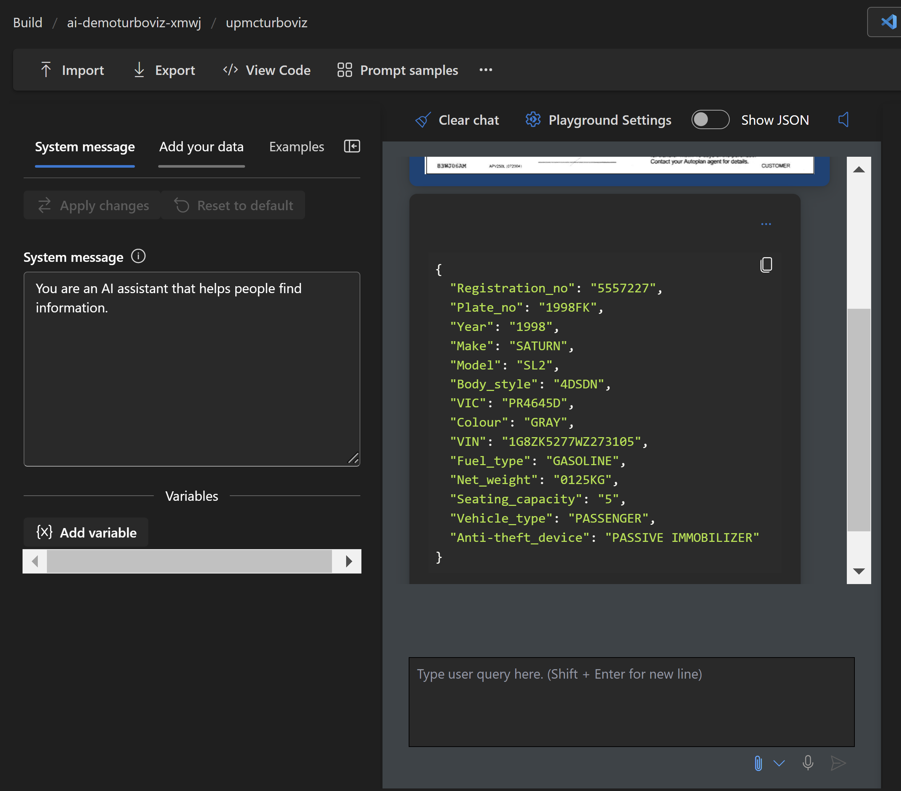
Task: Open toolbar overflow ellipsis menu
Action: coord(485,70)
